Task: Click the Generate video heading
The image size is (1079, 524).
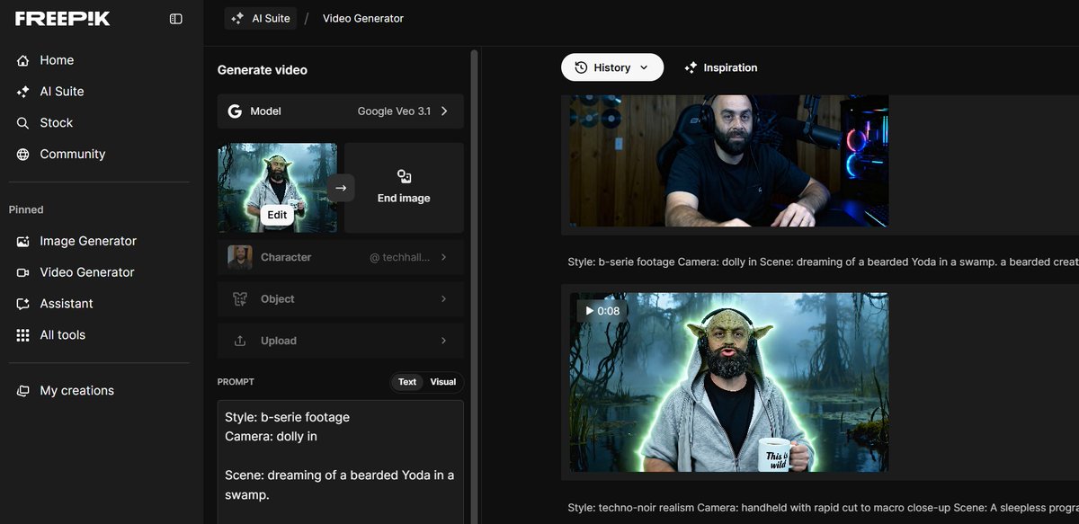Action: (x=263, y=70)
